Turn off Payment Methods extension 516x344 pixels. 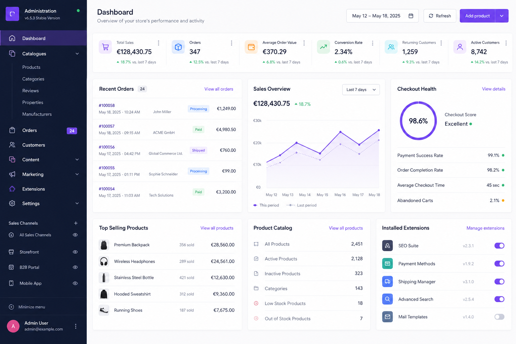tap(499, 264)
